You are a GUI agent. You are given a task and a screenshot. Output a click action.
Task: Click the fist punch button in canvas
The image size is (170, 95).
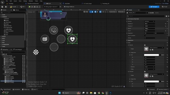[54, 30]
